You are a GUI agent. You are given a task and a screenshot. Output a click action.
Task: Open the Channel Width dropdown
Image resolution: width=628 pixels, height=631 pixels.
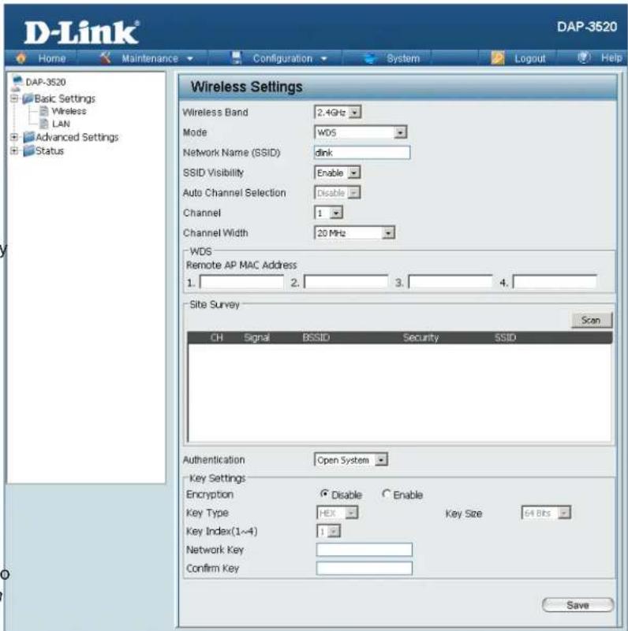coord(355,232)
